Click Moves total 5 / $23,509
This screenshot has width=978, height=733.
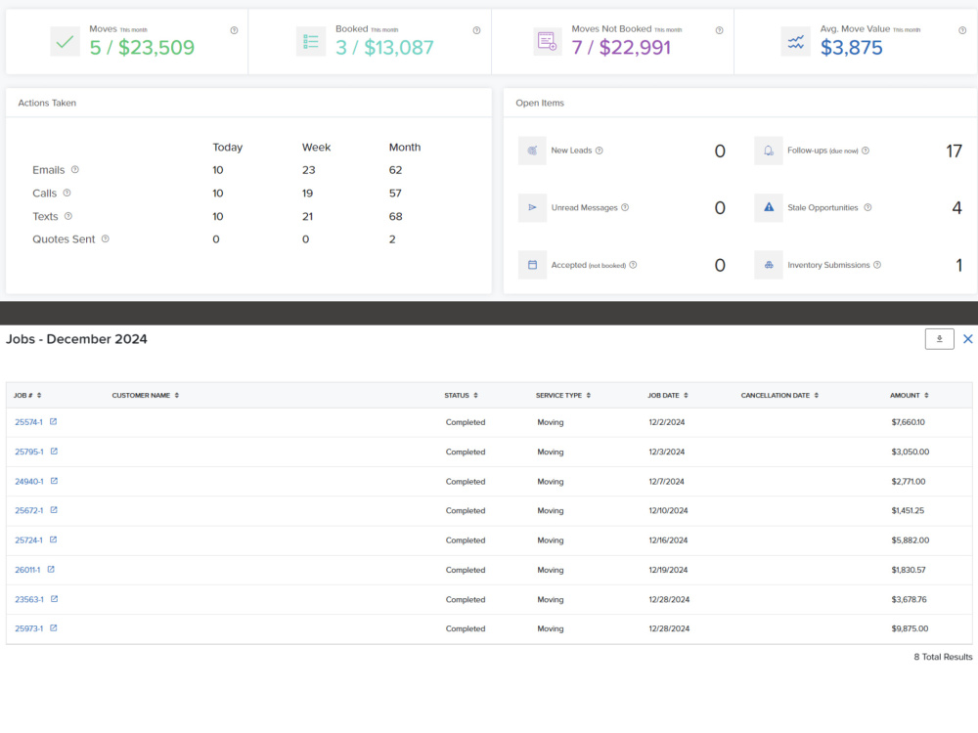coord(142,47)
